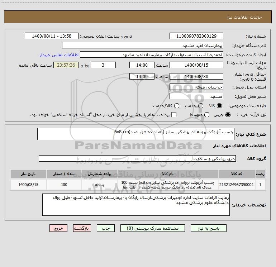The height and width of the screenshot is (267, 276).
Task: Click the goods group field دارو، پزشکی و سلامت
Action: [x=137, y=158]
